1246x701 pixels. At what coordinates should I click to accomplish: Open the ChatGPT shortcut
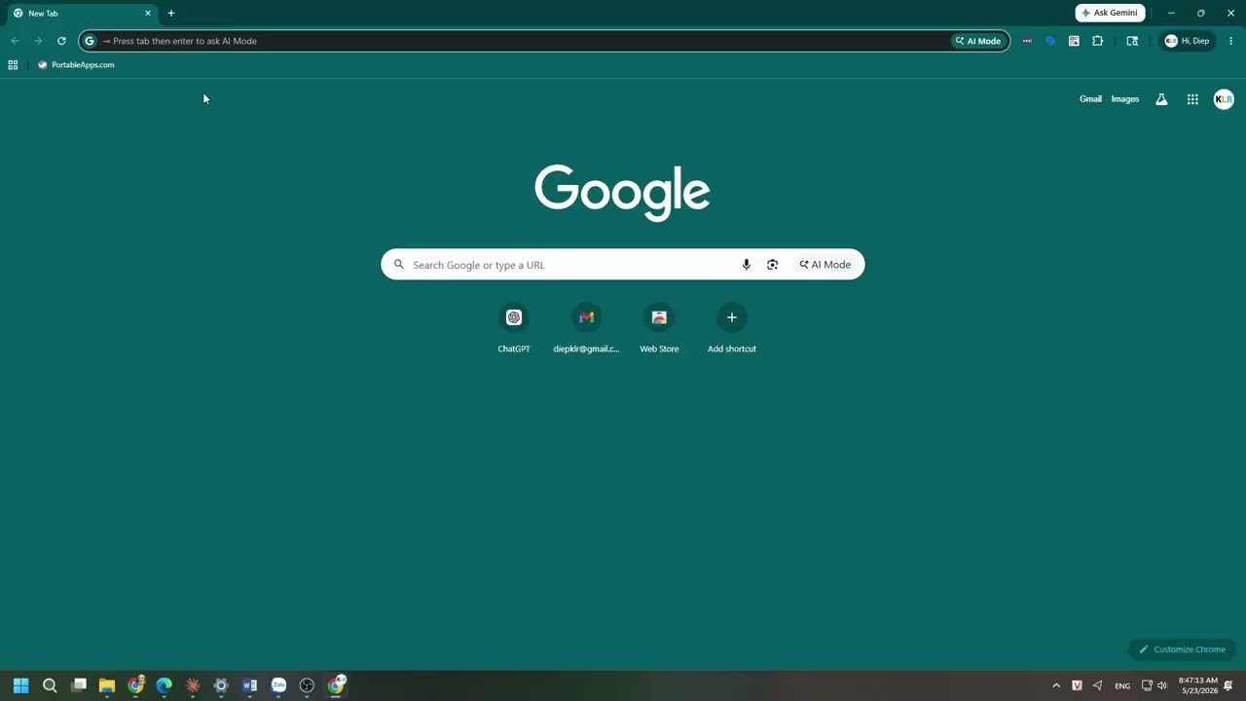514,329
